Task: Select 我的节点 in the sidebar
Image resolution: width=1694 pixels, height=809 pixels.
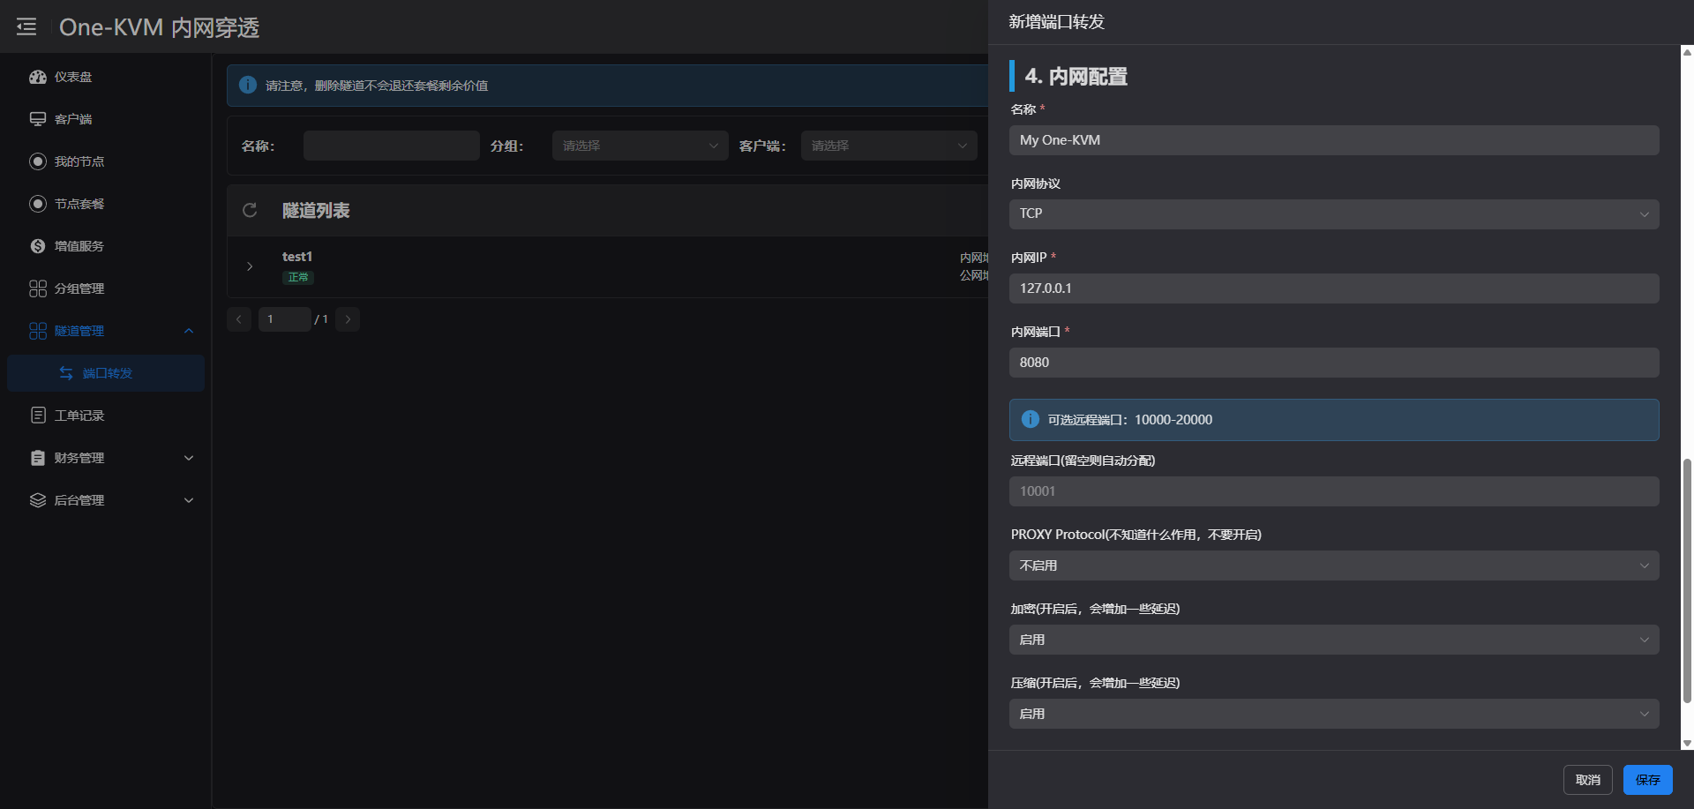Action: click(79, 161)
